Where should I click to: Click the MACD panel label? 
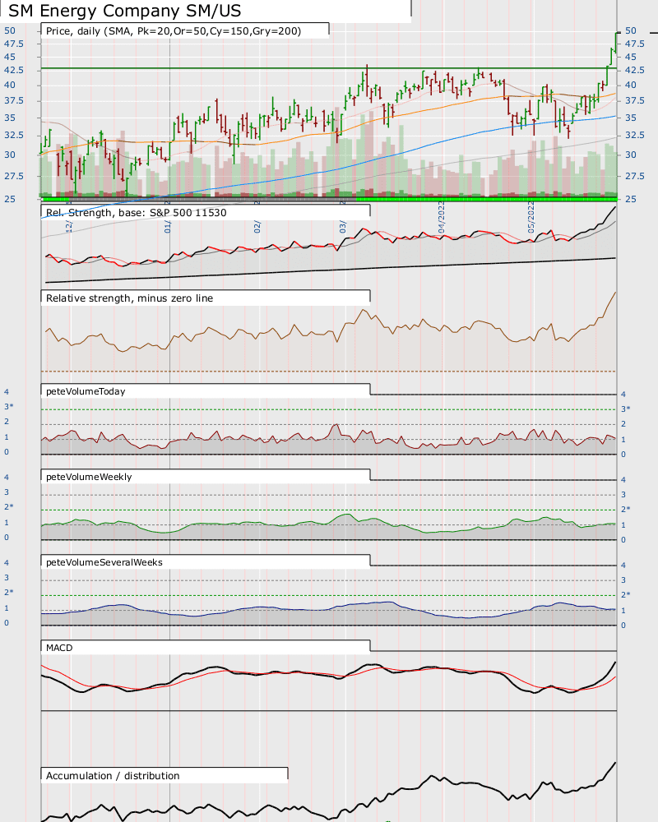coord(59,648)
